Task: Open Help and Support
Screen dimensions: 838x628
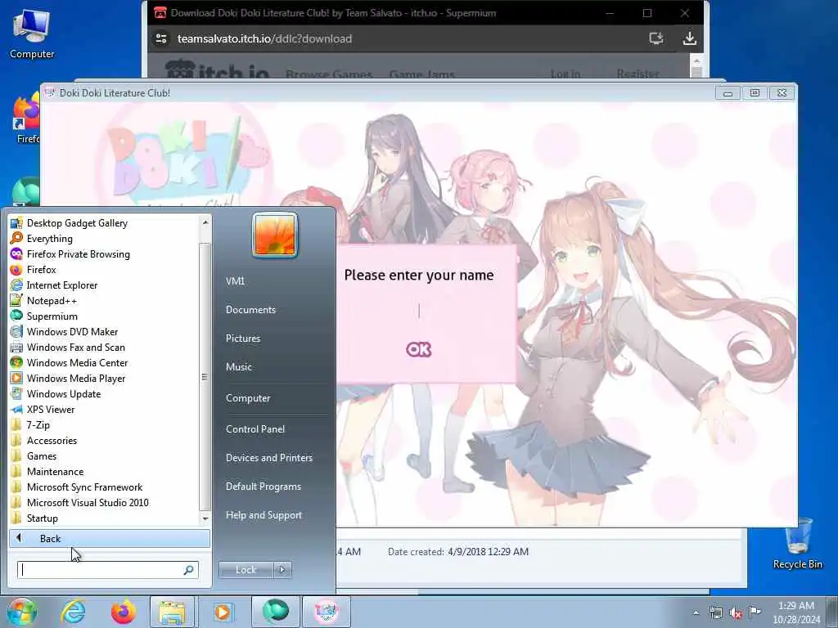Action: (264, 515)
